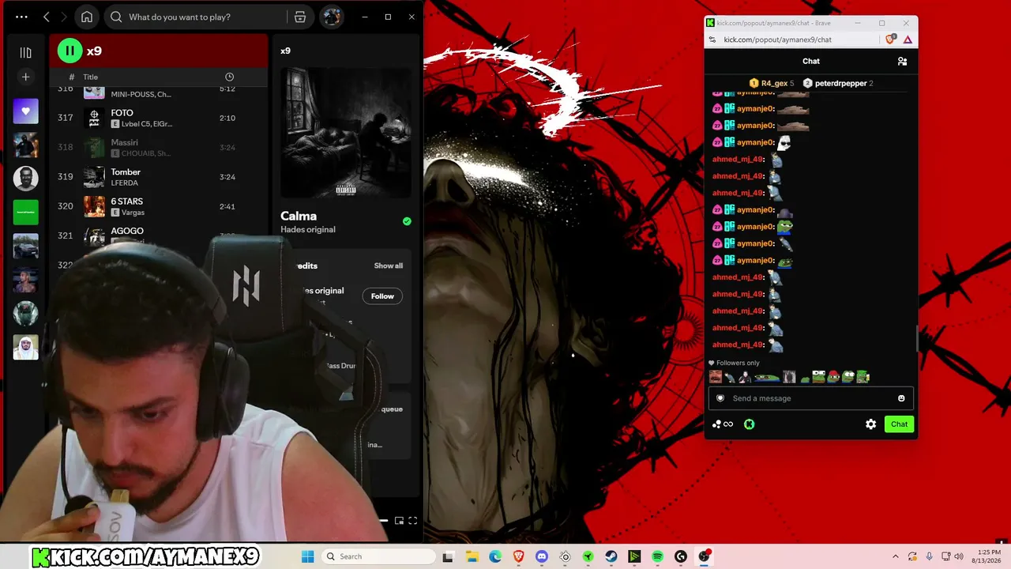Click the Vargas artist name
This screenshot has height=569, width=1011.
click(133, 213)
